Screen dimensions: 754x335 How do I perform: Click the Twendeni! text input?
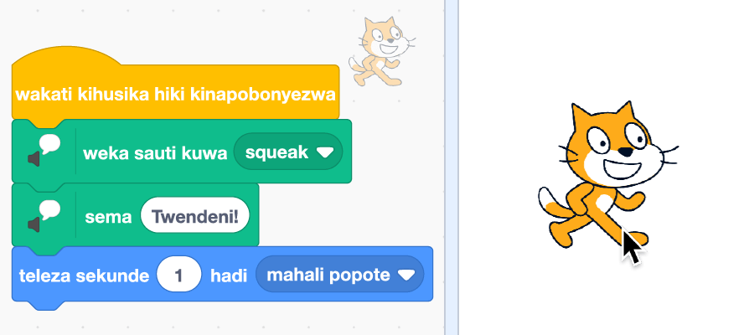pyautogui.click(x=195, y=216)
